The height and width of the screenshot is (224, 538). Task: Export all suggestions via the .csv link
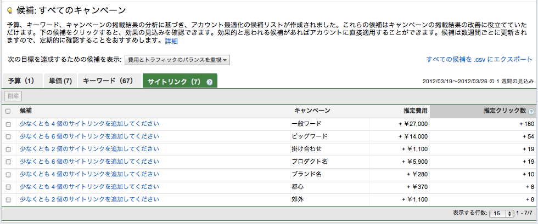click(479, 59)
